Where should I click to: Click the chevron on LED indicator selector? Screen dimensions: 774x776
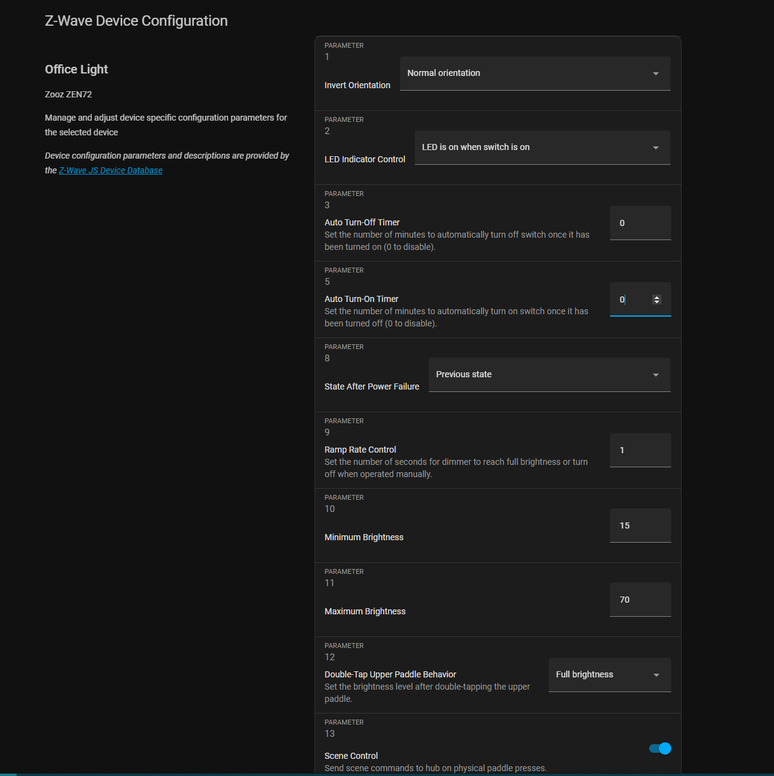(x=655, y=147)
